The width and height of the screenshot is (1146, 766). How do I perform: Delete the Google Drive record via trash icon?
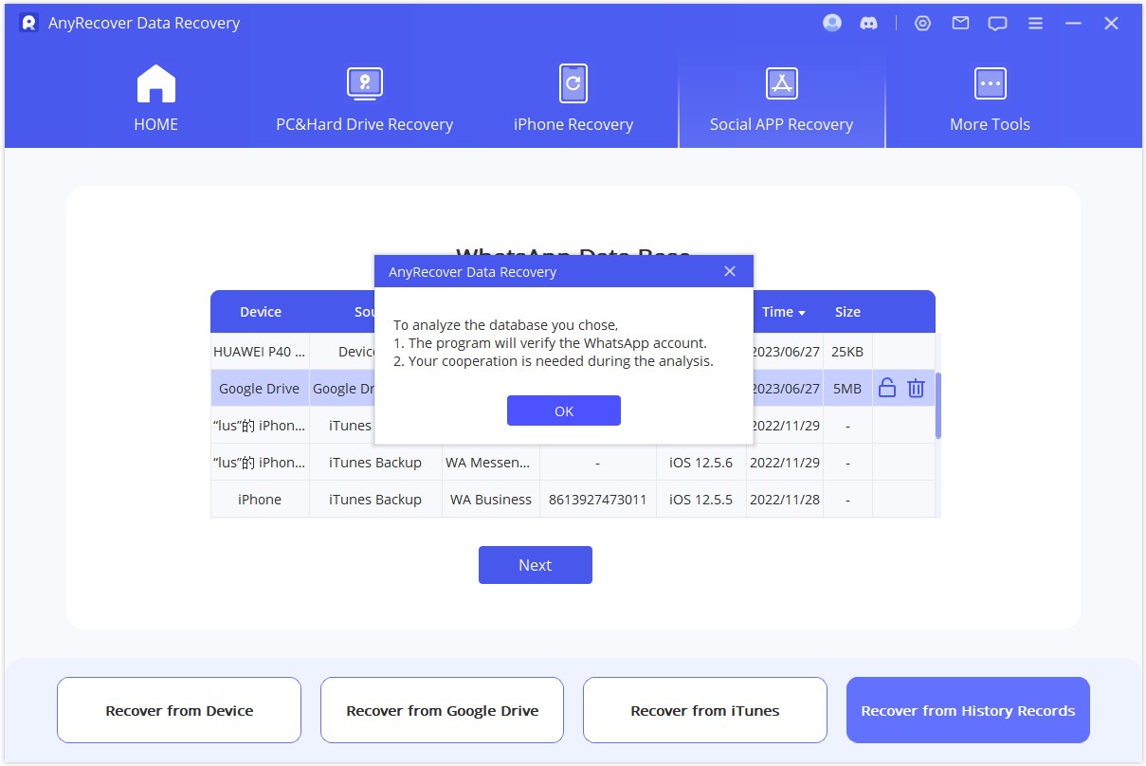point(916,388)
